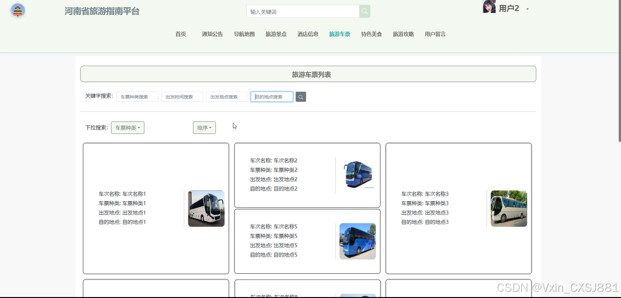This screenshot has height=298, width=621.
Task: Click text 出发地点: 出发地点1
Action: (122, 213)
